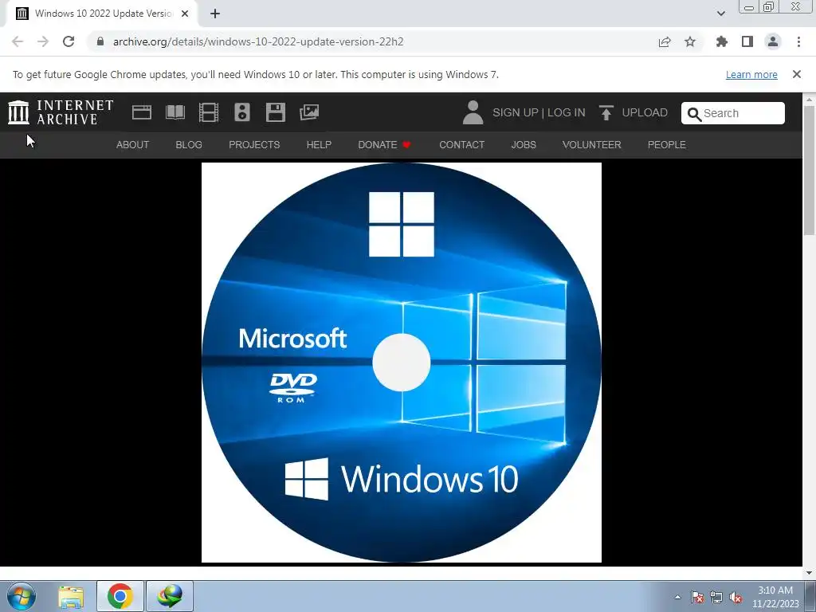
Task: Click the Action Center flag icon
Action: click(x=697, y=597)
